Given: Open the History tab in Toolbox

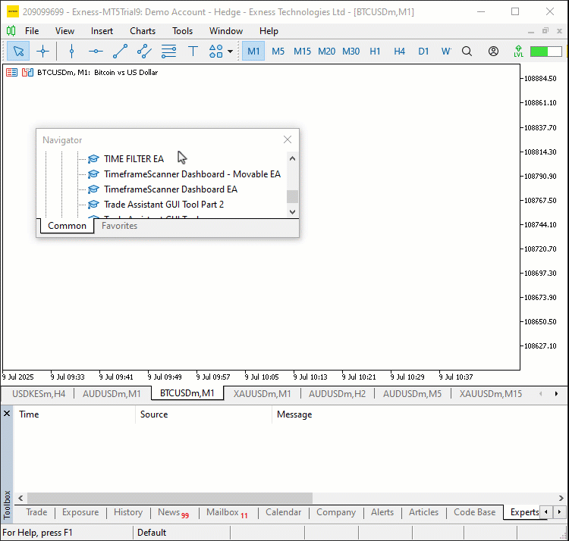Looking at the screenshot, I should (128, 512).
